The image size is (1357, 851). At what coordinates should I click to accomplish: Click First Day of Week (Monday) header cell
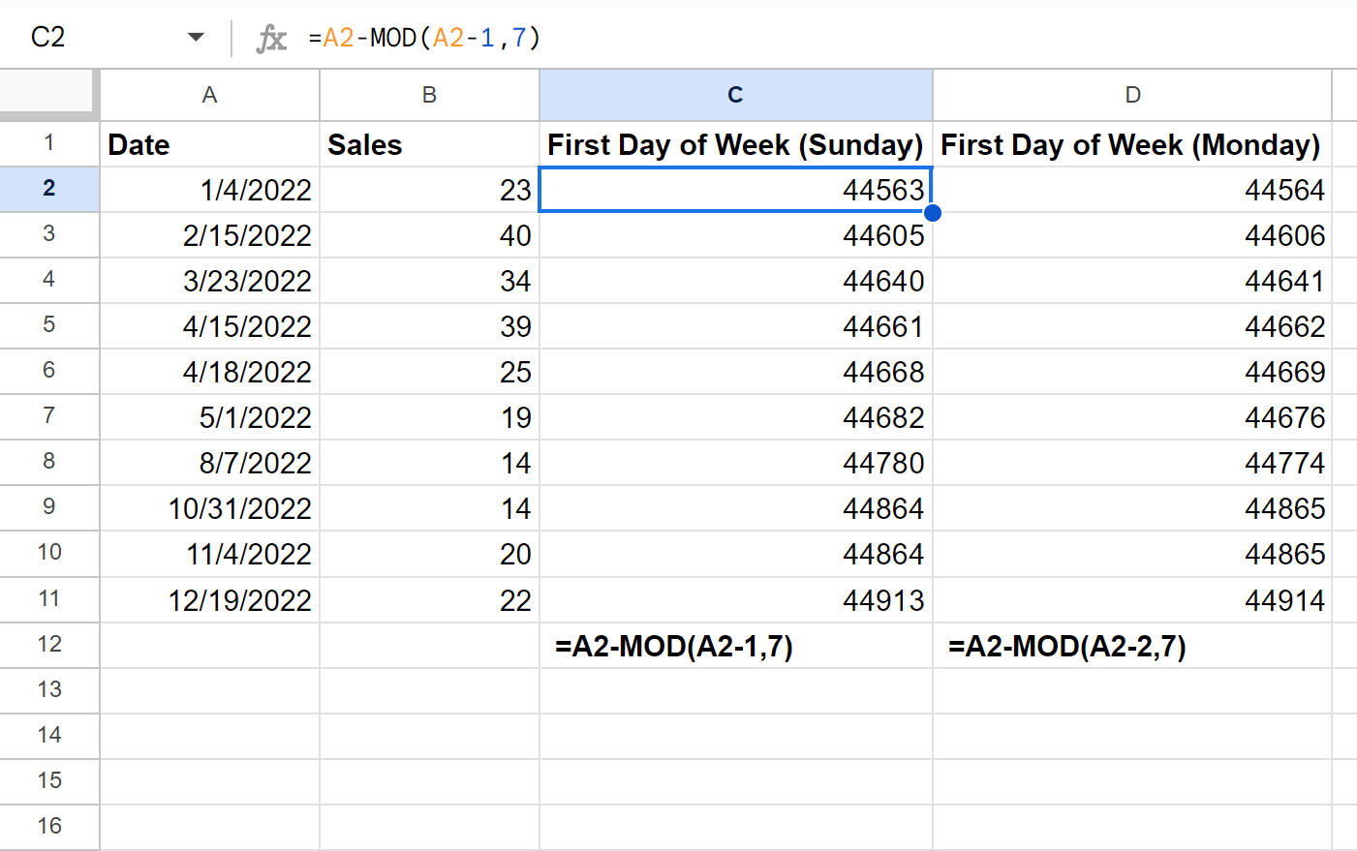(x=1132, y=144)
